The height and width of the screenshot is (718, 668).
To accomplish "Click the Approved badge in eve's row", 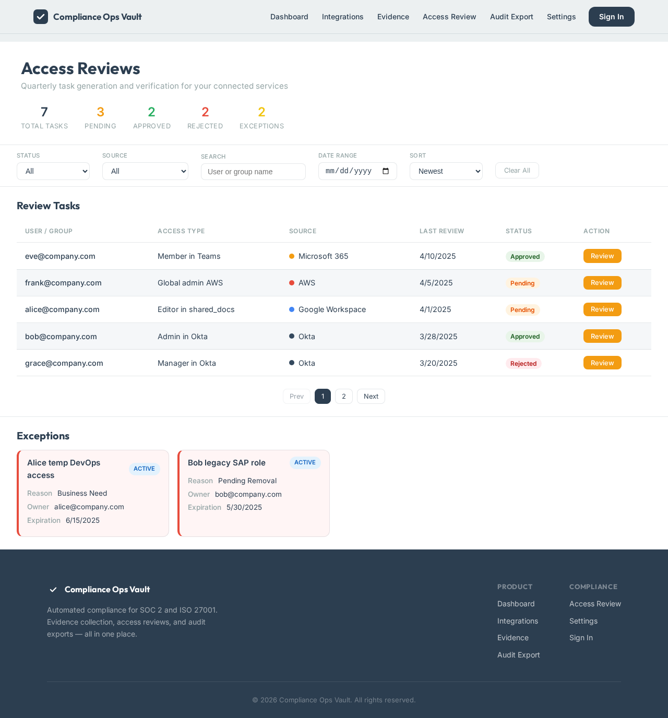I will pos(525,257).
